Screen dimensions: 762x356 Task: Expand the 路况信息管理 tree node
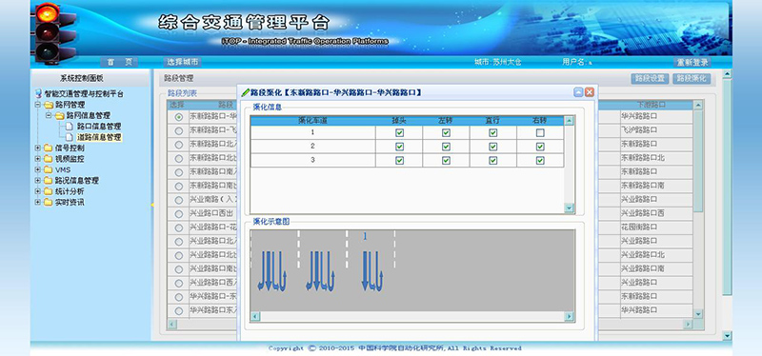pos(38,180)
